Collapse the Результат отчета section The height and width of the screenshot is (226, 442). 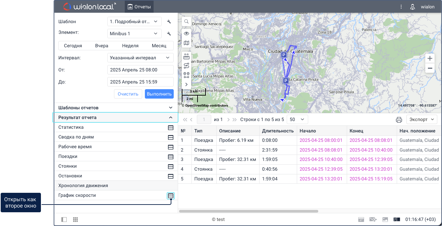tap(171, 118)
